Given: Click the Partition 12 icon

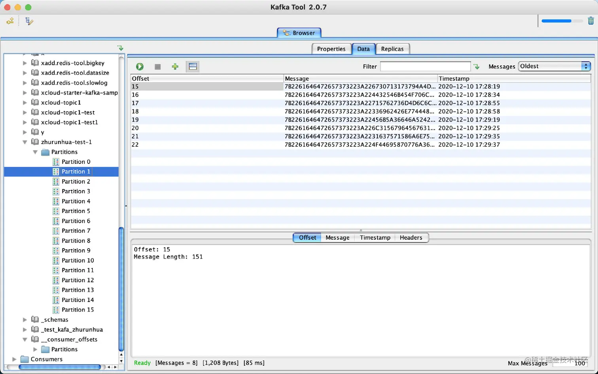Looking at the screenshot, I should (x=56, y=280).
